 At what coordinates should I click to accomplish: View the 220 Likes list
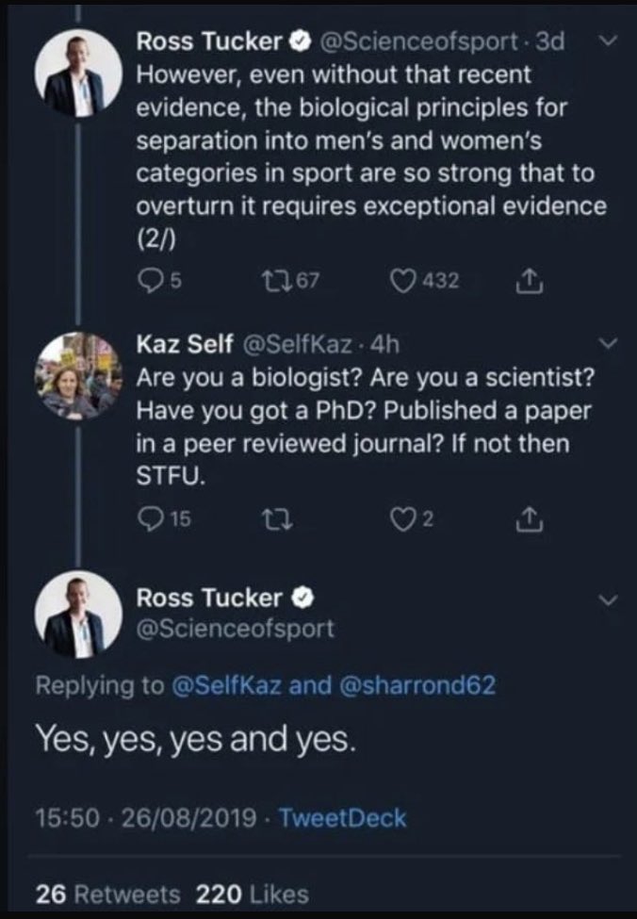click(253, 894)
